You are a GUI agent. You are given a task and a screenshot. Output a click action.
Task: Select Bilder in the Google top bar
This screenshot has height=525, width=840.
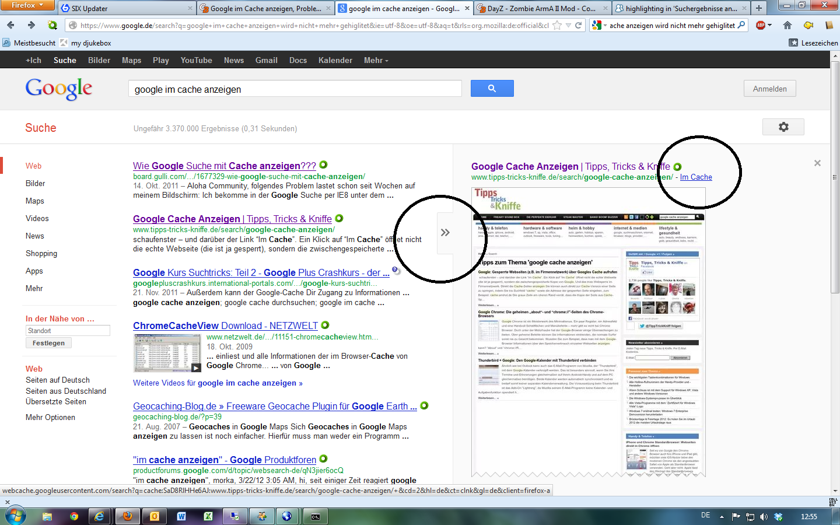(99, 60)
